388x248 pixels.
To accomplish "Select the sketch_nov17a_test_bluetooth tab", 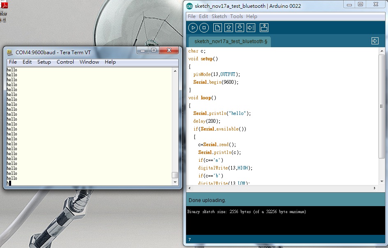I will pos(230,41).
